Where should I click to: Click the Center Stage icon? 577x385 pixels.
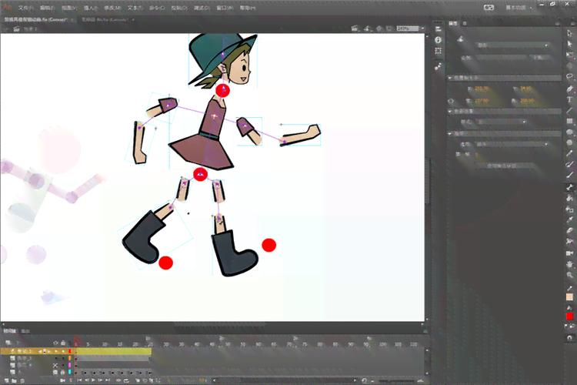[379, 28]
